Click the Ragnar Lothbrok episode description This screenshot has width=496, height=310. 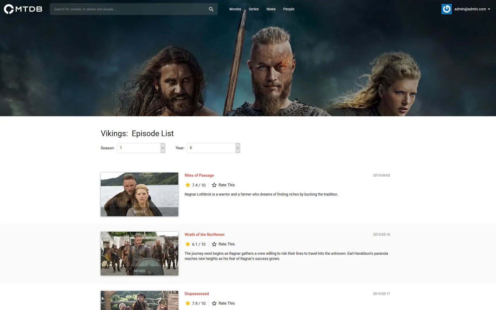click(261, 194)
